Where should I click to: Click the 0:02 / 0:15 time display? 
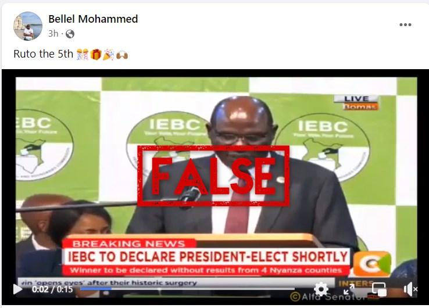52,289
